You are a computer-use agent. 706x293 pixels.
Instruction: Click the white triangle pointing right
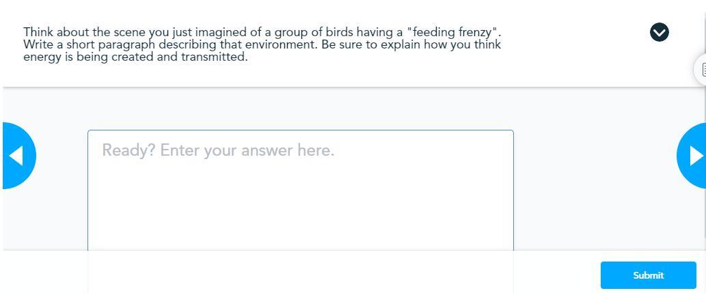tap(696, 156)
